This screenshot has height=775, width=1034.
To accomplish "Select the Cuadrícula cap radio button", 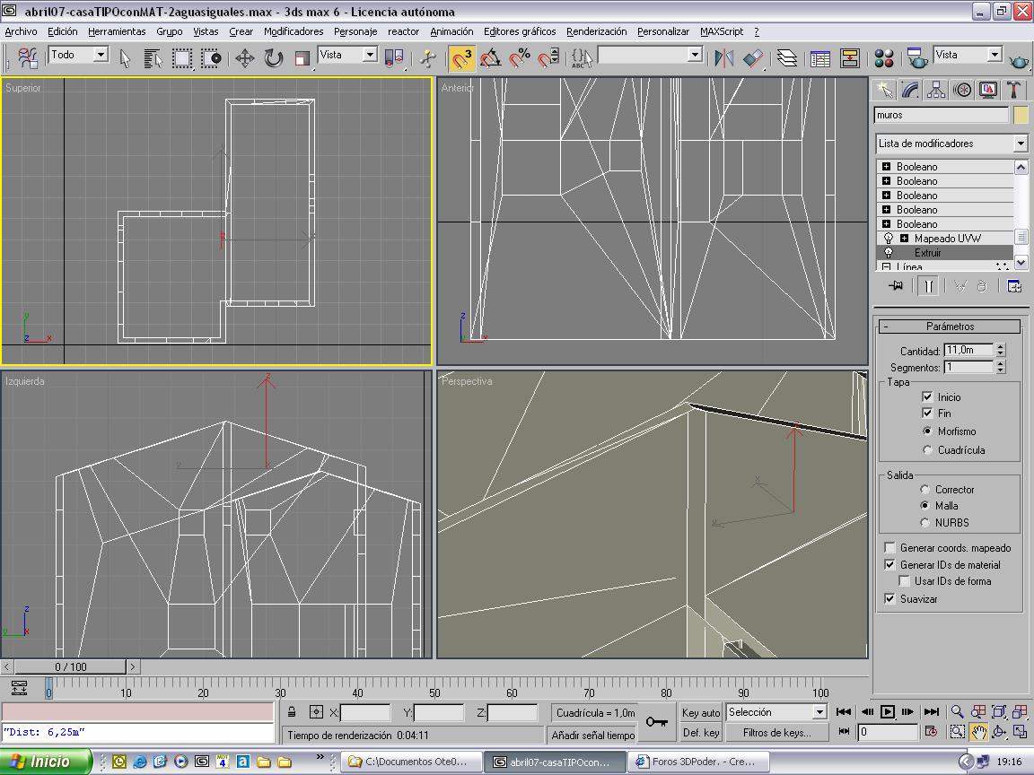I will (927, 450).
